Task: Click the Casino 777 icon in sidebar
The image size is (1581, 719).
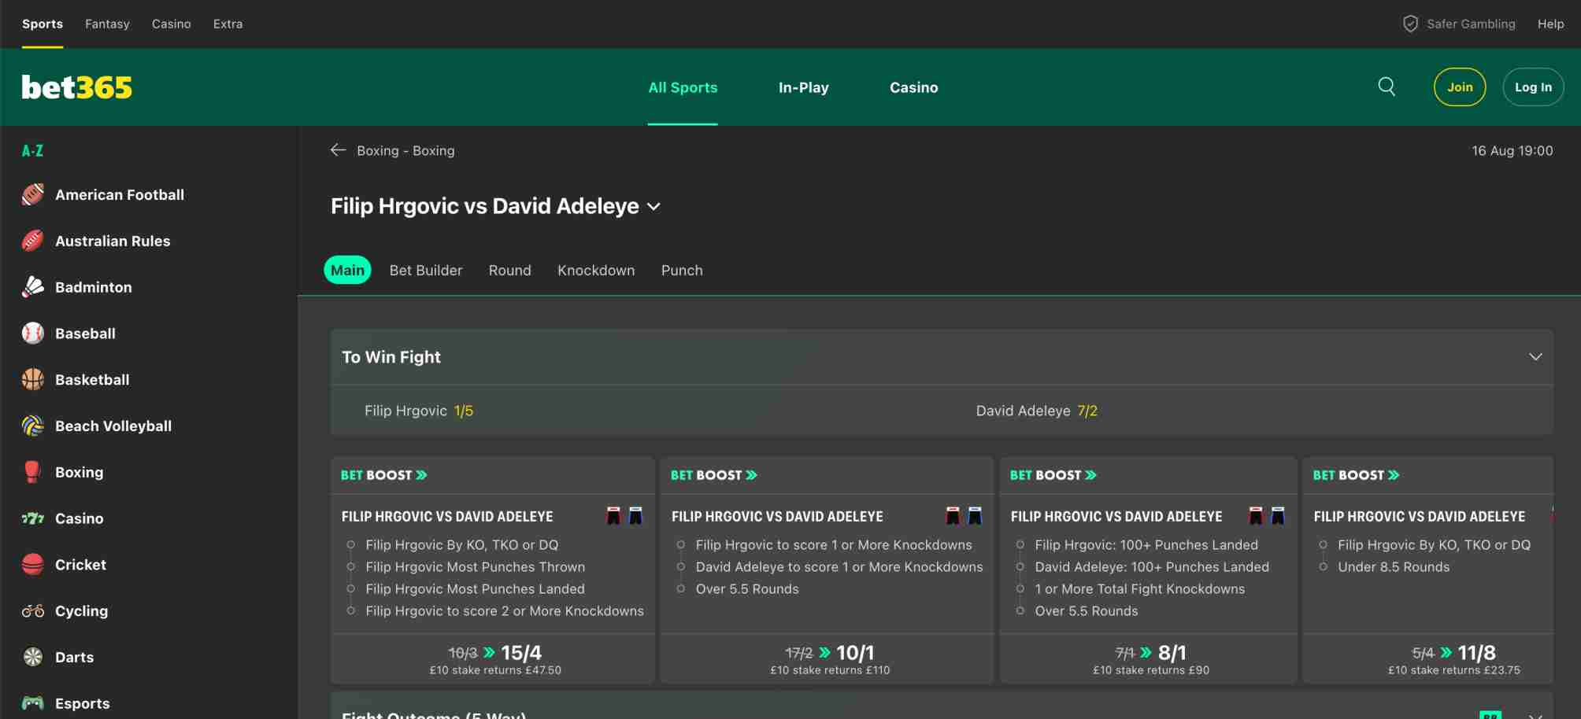Action: (x=33, y=518)
